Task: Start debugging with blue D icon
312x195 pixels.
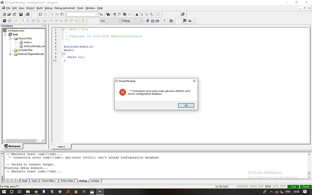Action: coord(4,21)
